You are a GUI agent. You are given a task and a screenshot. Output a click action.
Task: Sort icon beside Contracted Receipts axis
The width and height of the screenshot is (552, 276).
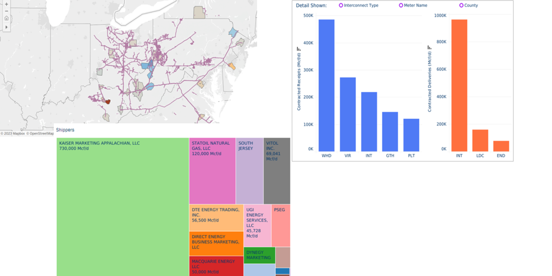(299, 49)
